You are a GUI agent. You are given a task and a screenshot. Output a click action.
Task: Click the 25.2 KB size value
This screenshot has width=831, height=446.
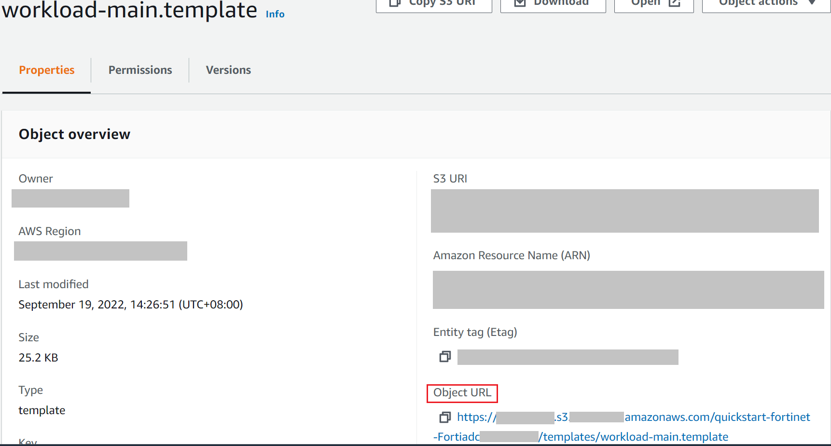38,358
